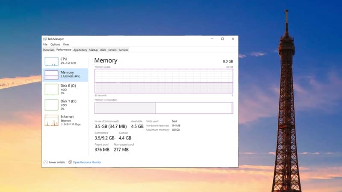Select the CPU graph thumbnail in sidebar
The image size is (342, 192).
click(51, 61)
